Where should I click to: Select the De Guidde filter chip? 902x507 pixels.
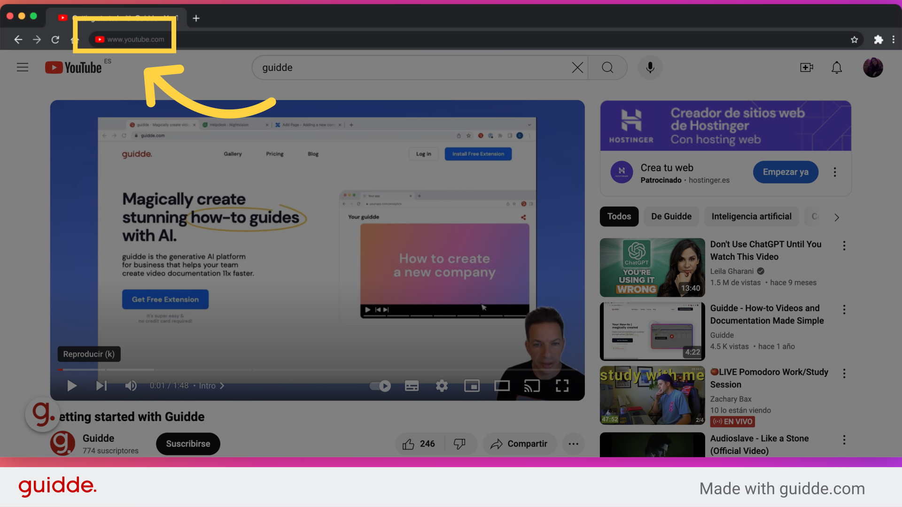point(671,216)
